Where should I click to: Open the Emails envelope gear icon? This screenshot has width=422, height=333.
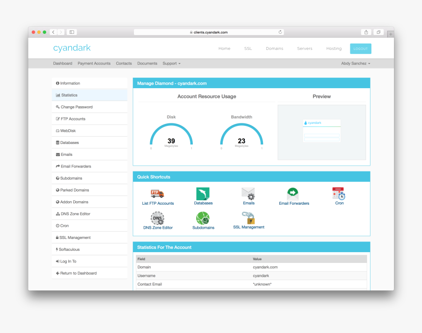click(248, 193)
